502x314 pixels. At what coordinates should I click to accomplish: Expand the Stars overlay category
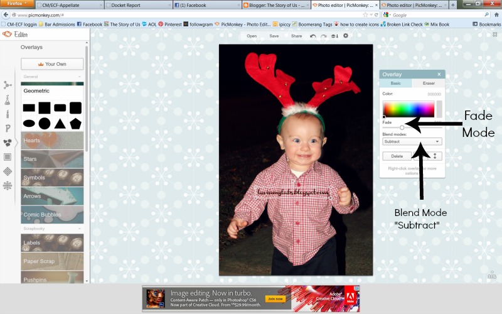point(52,159)
